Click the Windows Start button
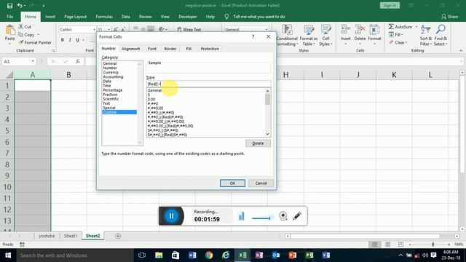The width and height of the screenshot is (466, 262). [x=8, y=255]
